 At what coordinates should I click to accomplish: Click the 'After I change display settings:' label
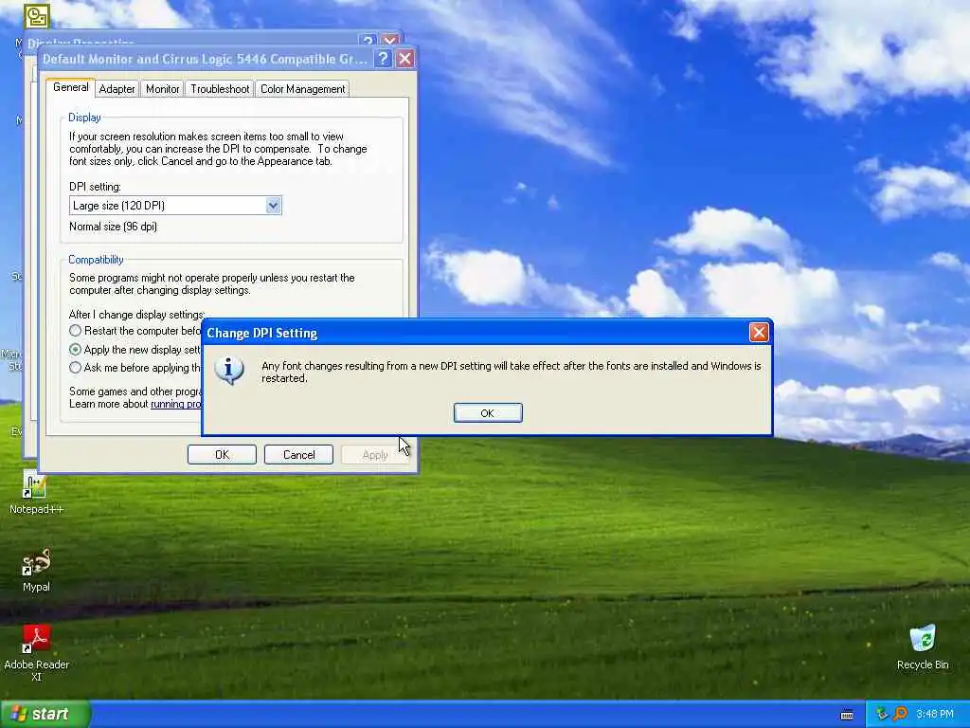pos(136,315)
